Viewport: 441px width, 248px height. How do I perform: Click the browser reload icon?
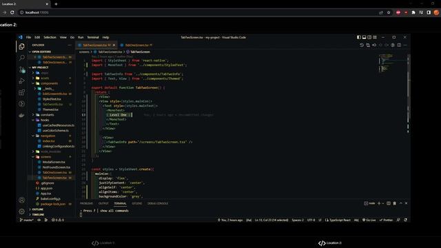(12, 12)
